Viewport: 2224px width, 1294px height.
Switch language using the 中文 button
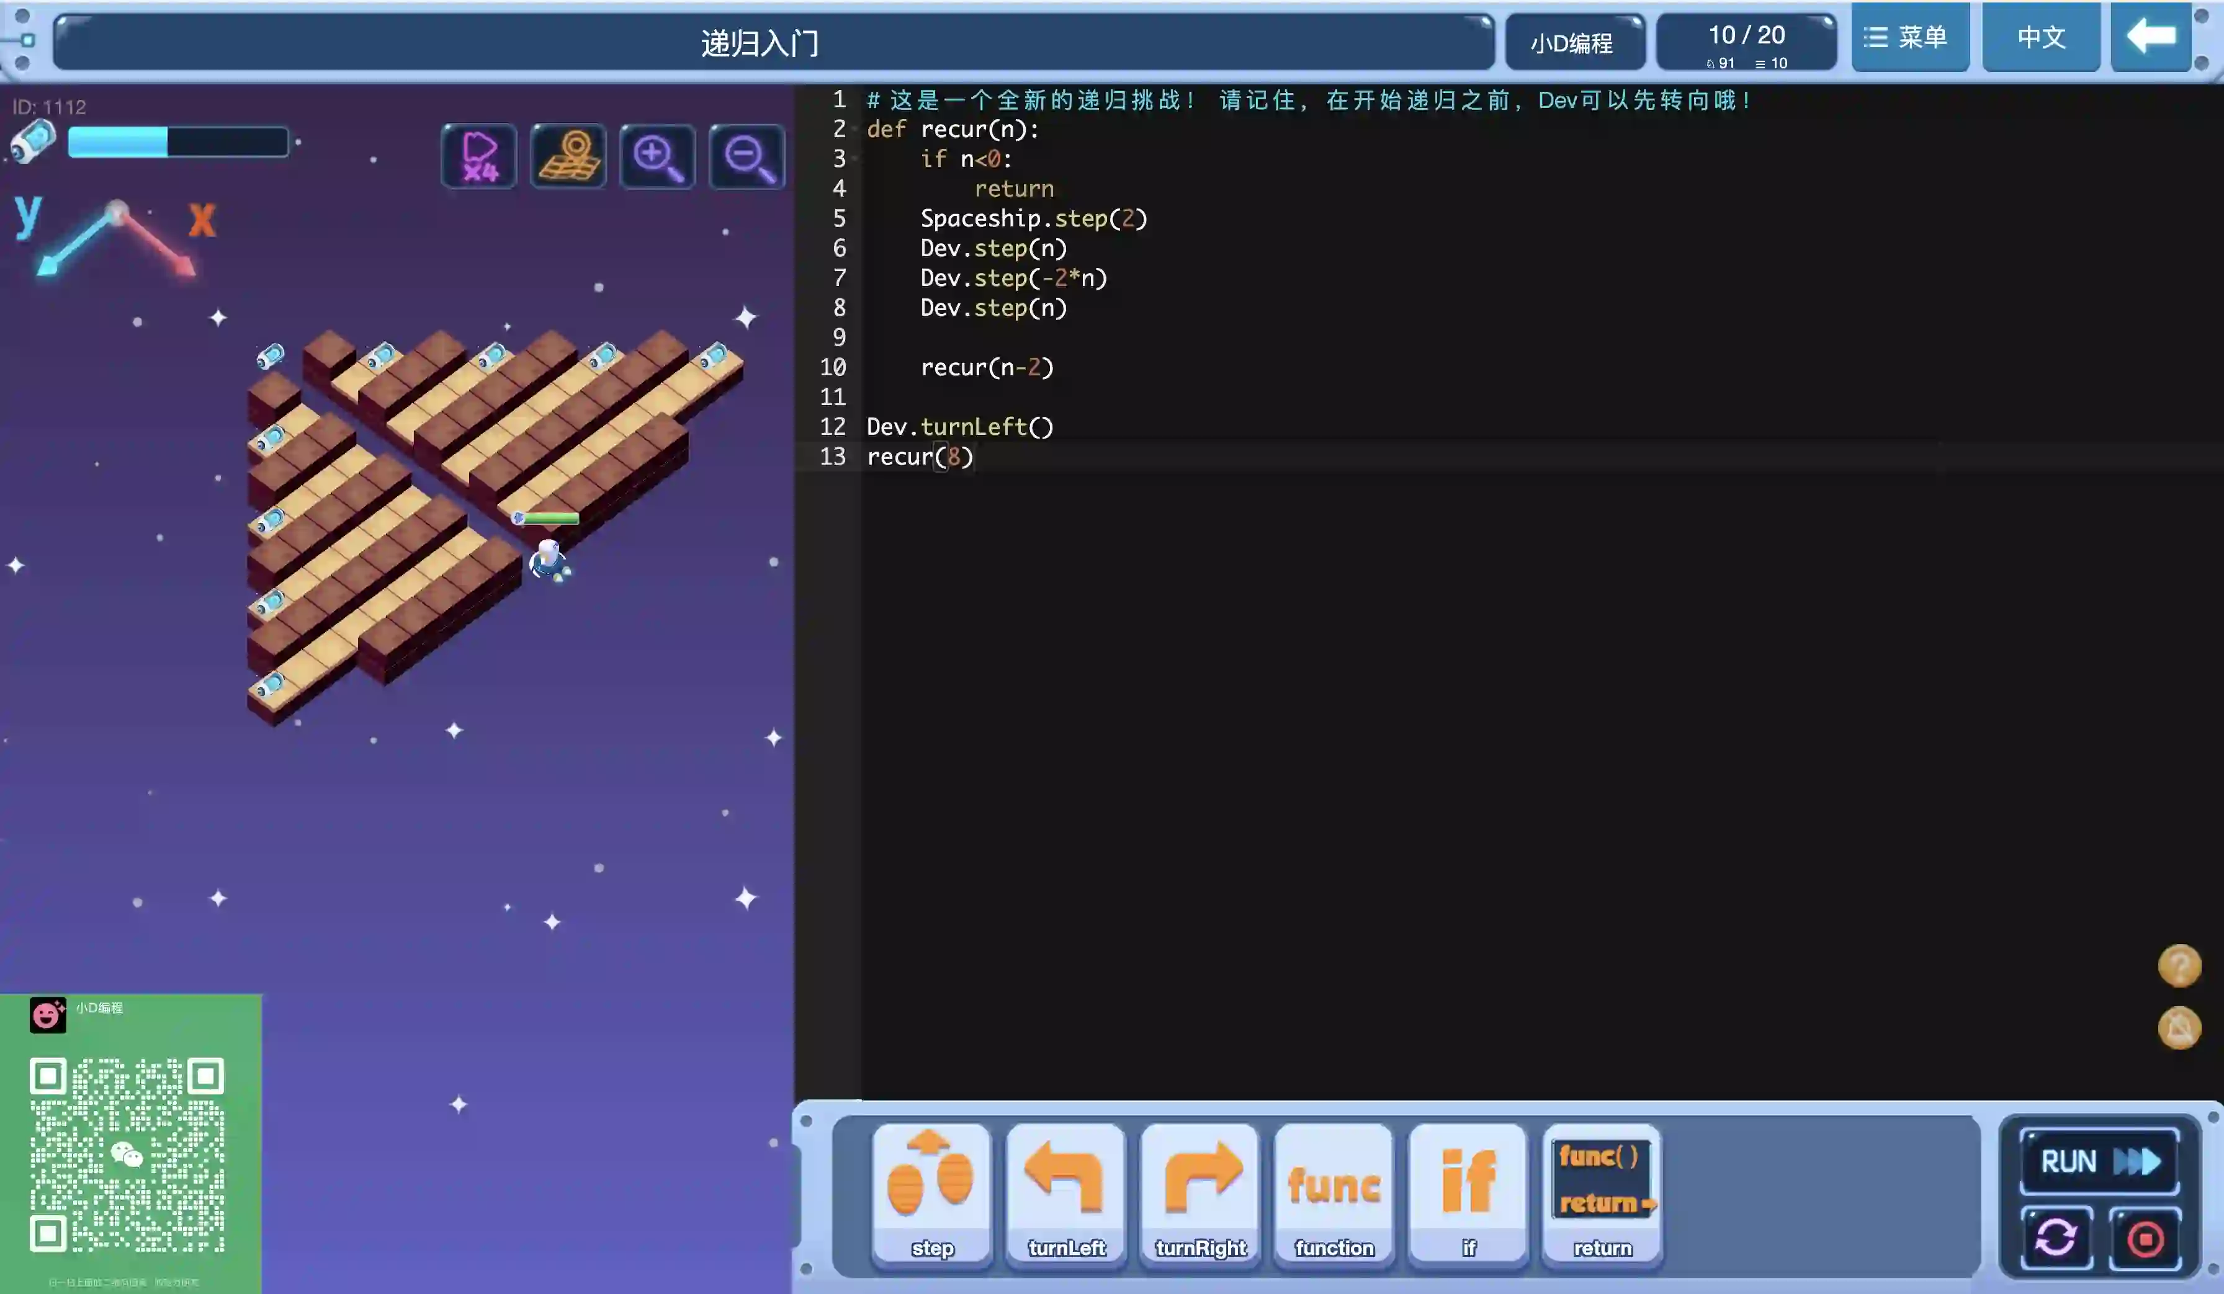[x=2042, y=37]
